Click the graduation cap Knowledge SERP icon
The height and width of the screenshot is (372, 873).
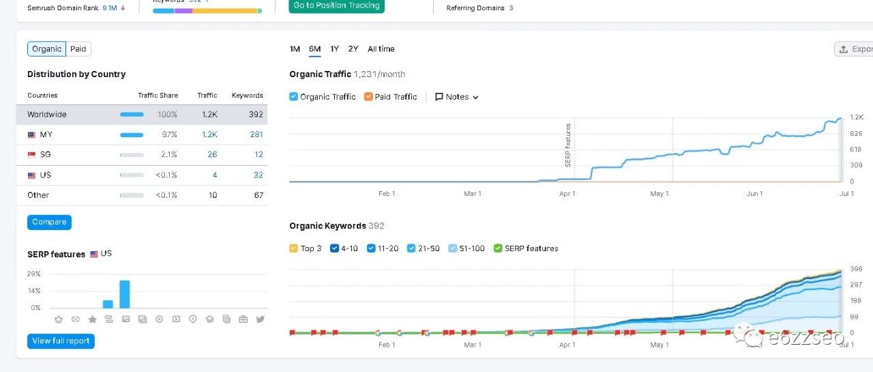tap(210, 319)
